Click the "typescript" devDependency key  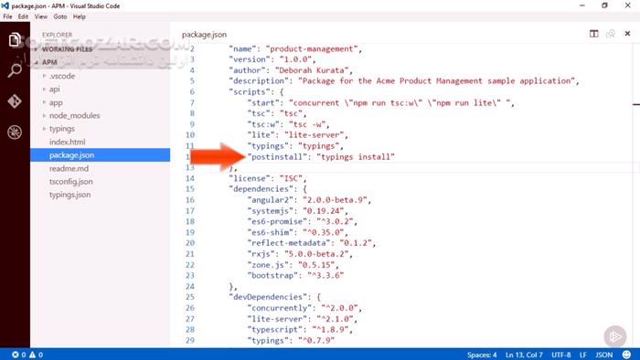pyautogui.click(x=274, y=330)
